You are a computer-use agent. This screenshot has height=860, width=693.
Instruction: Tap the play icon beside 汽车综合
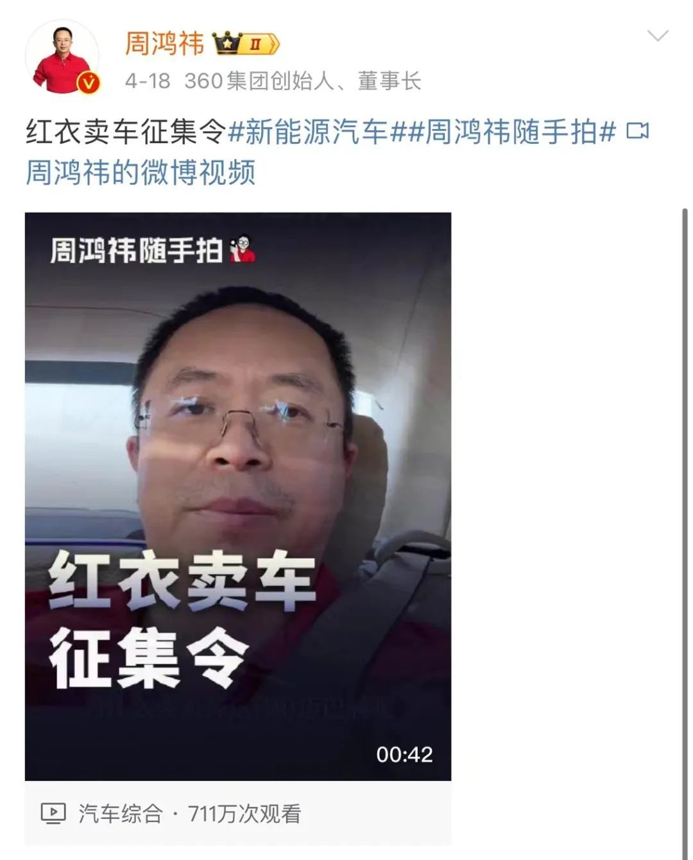coord(53,814)
